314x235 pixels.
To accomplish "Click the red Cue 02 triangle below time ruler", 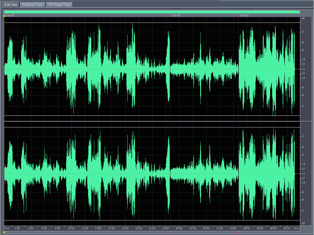I will click(170, 232).
